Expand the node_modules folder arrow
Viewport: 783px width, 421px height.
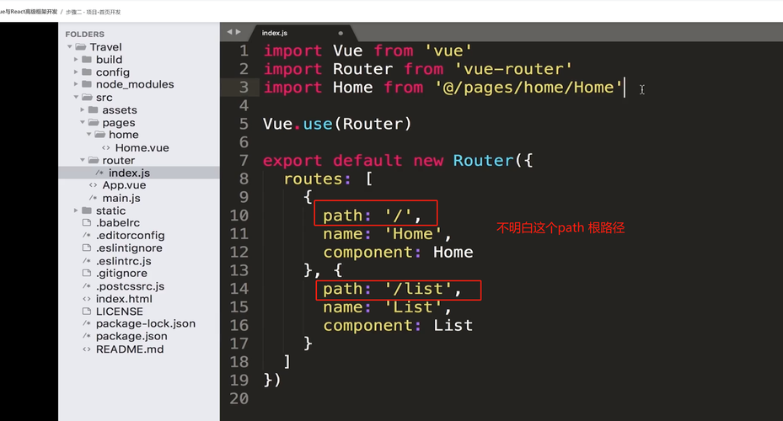pos(76,84)
